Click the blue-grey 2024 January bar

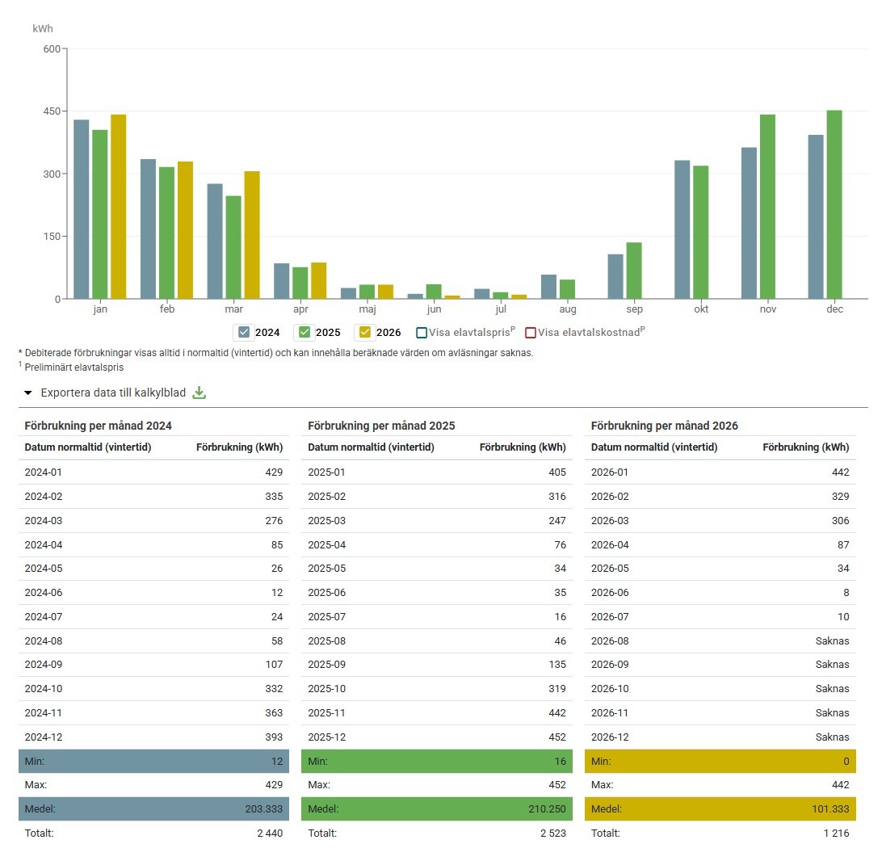(x=82, y=209)
